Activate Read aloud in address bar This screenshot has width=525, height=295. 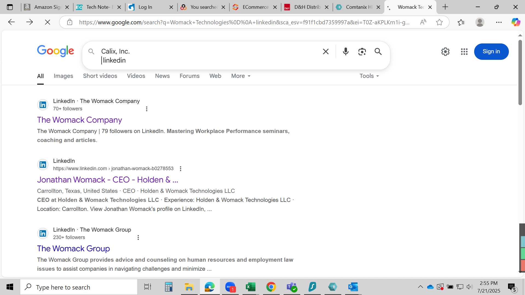pyautogui.click(x=423, y=22)
